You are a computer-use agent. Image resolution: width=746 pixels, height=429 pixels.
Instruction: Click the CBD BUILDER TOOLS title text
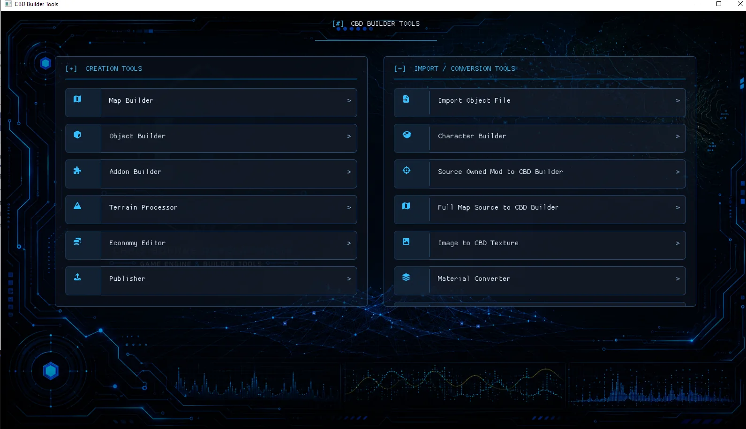385,23
